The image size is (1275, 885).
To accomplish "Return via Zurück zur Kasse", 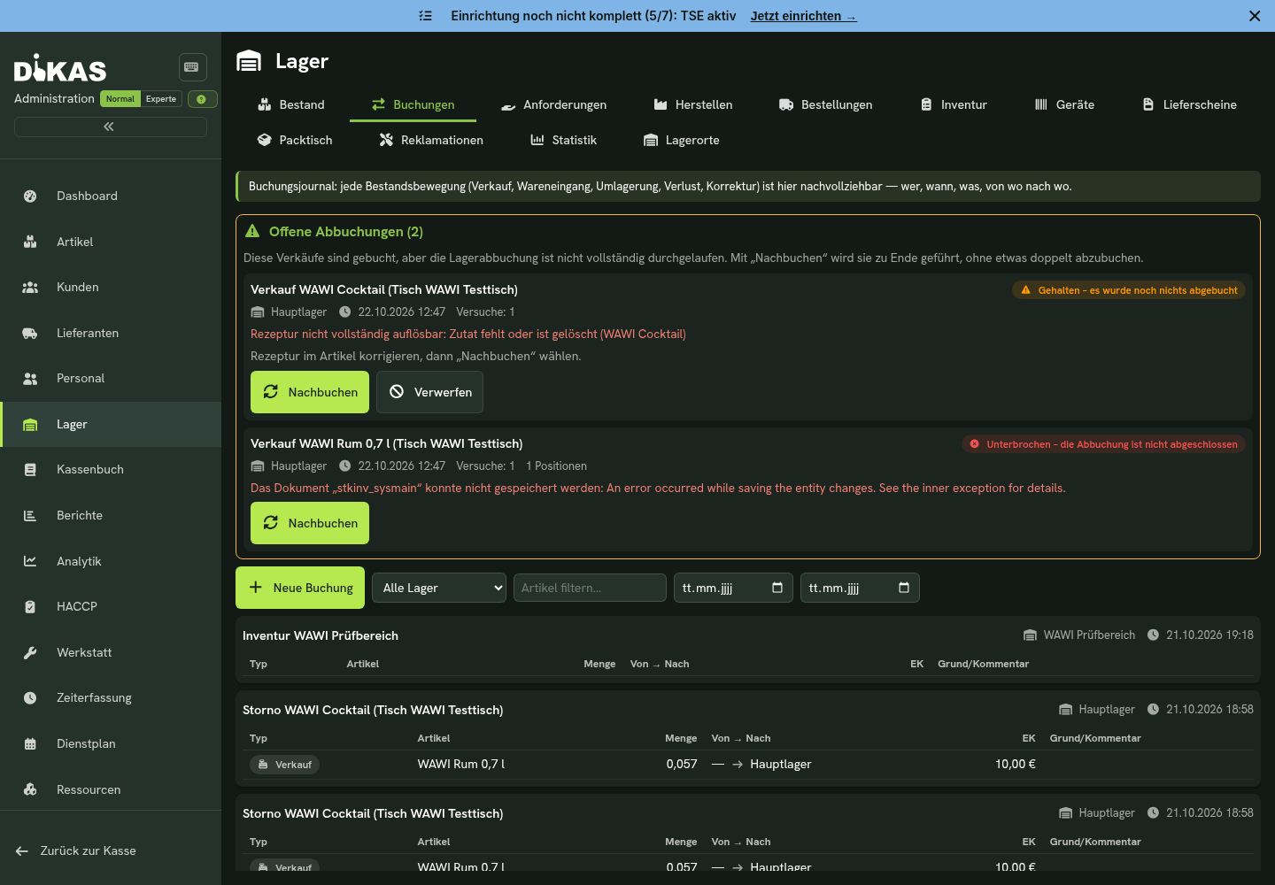I will coord(76,850).
